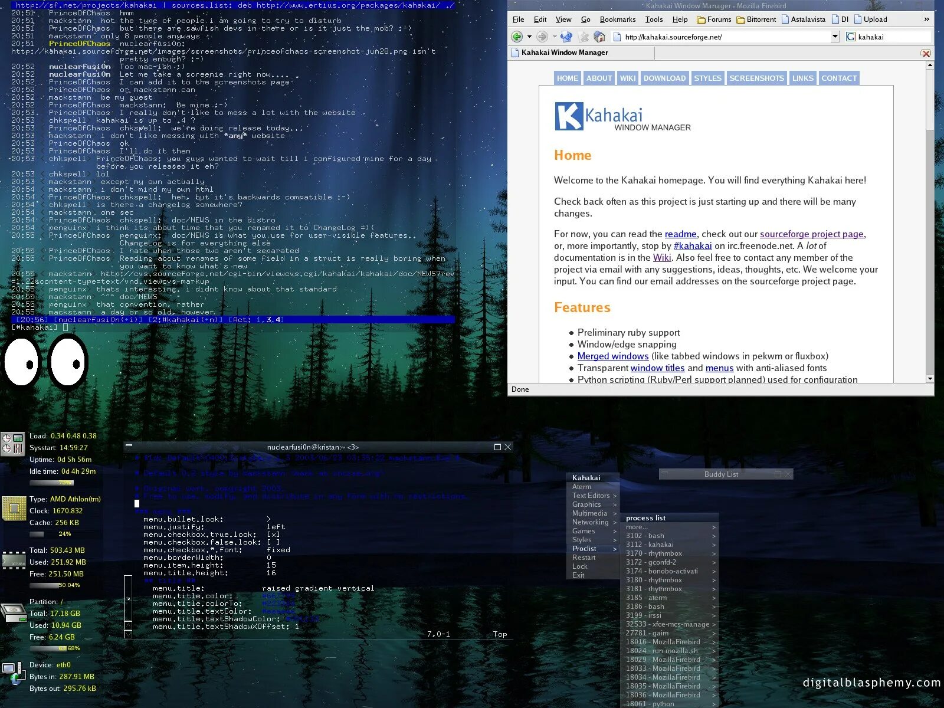944x708 pixels.
Task: Close the Kahakai Window Manager tab via red X
Action: (x=926, y=53)
